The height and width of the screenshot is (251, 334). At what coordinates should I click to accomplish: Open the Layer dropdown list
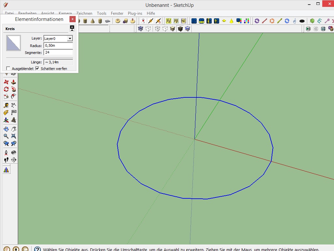69,39
